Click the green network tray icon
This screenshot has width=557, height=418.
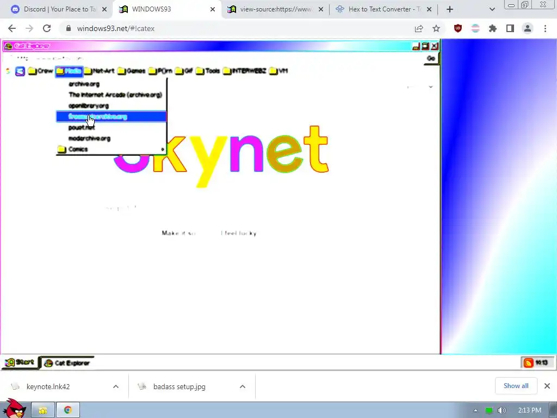[x=489, y=410]
